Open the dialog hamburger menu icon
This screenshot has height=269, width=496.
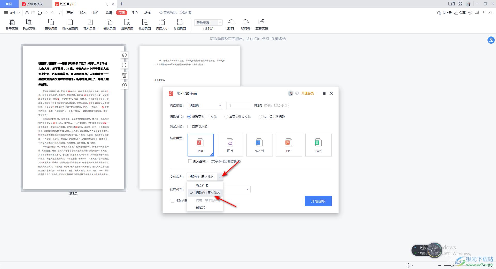[324, 93]
